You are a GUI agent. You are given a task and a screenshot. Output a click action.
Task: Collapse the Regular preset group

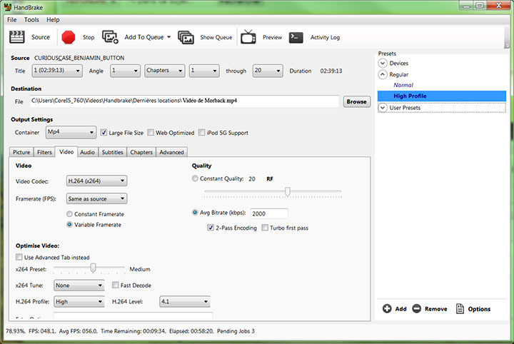click(x=383, y=75)
